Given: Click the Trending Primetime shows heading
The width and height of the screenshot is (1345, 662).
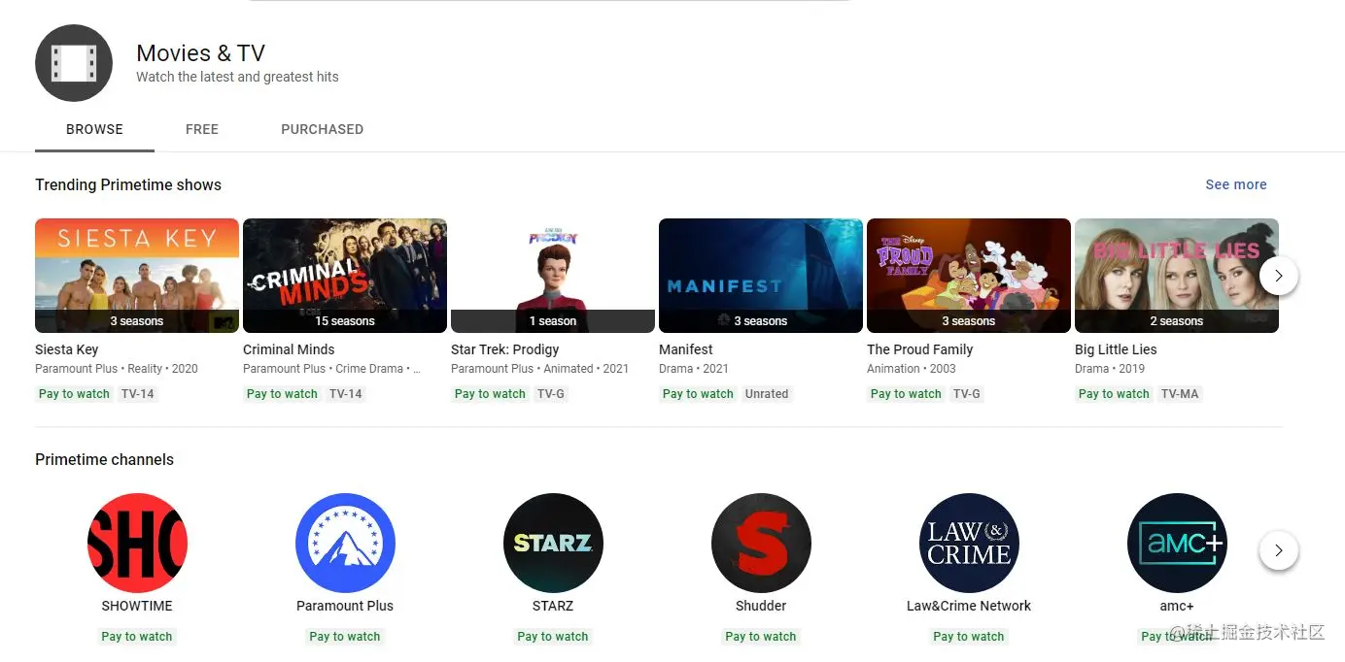Looking at the screenshot, I should [128, 184].
